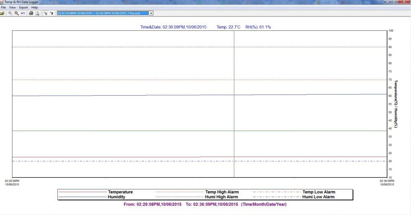Image resolution: width=411 pixels, height=215 pixels.
Task: Click the undo zoom arrow icon
Action: tap(23, 13)
